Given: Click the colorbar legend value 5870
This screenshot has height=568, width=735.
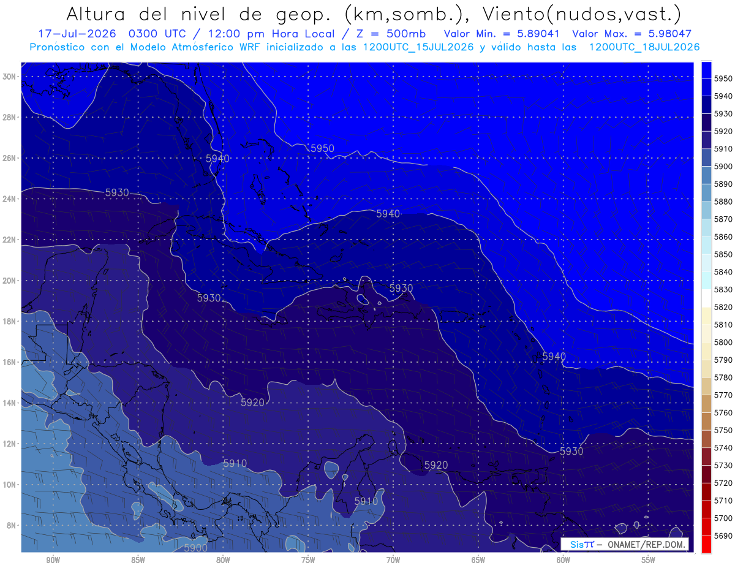Looking at the screenshot, I should click(x=723, y=219).
